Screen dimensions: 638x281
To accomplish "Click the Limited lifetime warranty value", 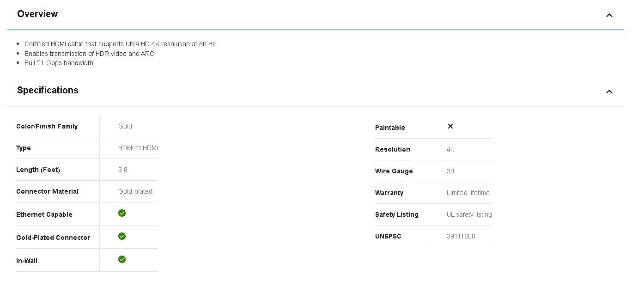I will coord(468,193).
